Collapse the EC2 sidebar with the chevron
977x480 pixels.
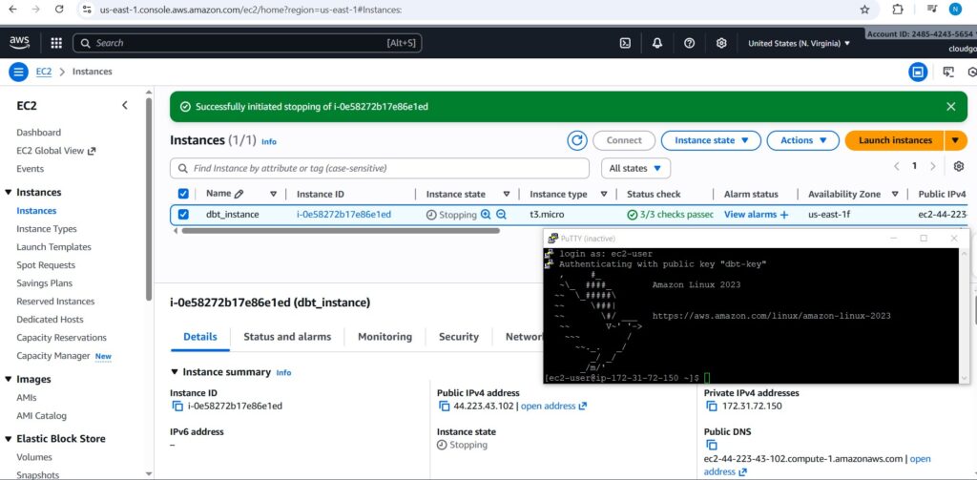(x=125, y=105)
